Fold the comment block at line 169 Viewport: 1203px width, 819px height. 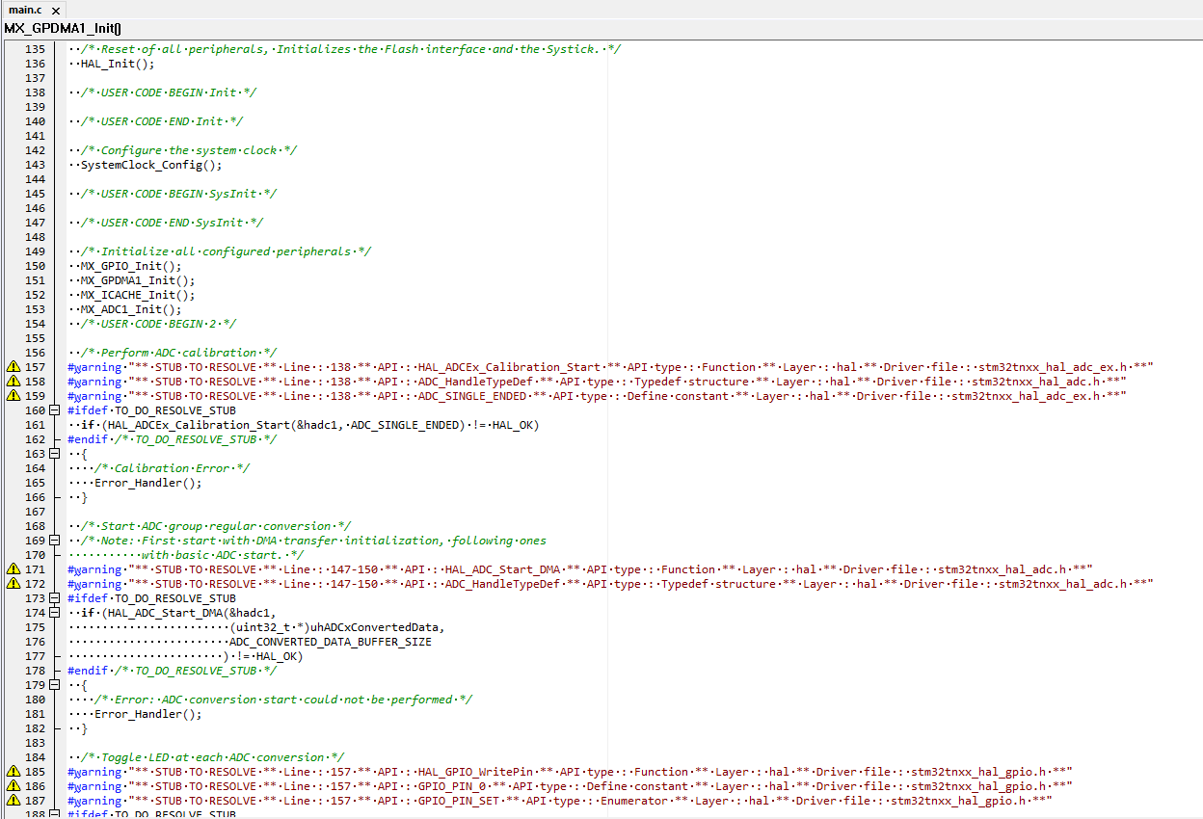(55, 541)
